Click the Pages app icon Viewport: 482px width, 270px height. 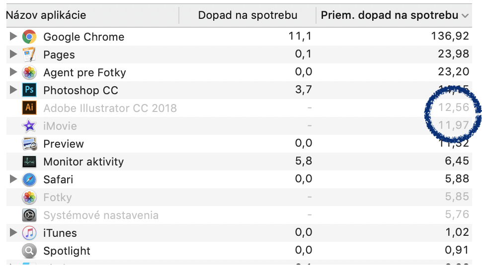(29, 54)
